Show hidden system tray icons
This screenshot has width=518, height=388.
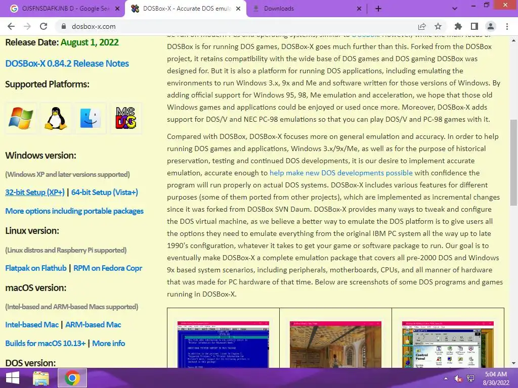click(x=446, y=378)
